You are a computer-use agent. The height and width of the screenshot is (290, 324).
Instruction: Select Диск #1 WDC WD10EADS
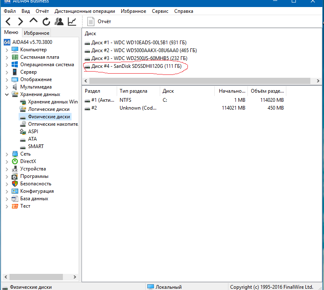tap(136, 43)
